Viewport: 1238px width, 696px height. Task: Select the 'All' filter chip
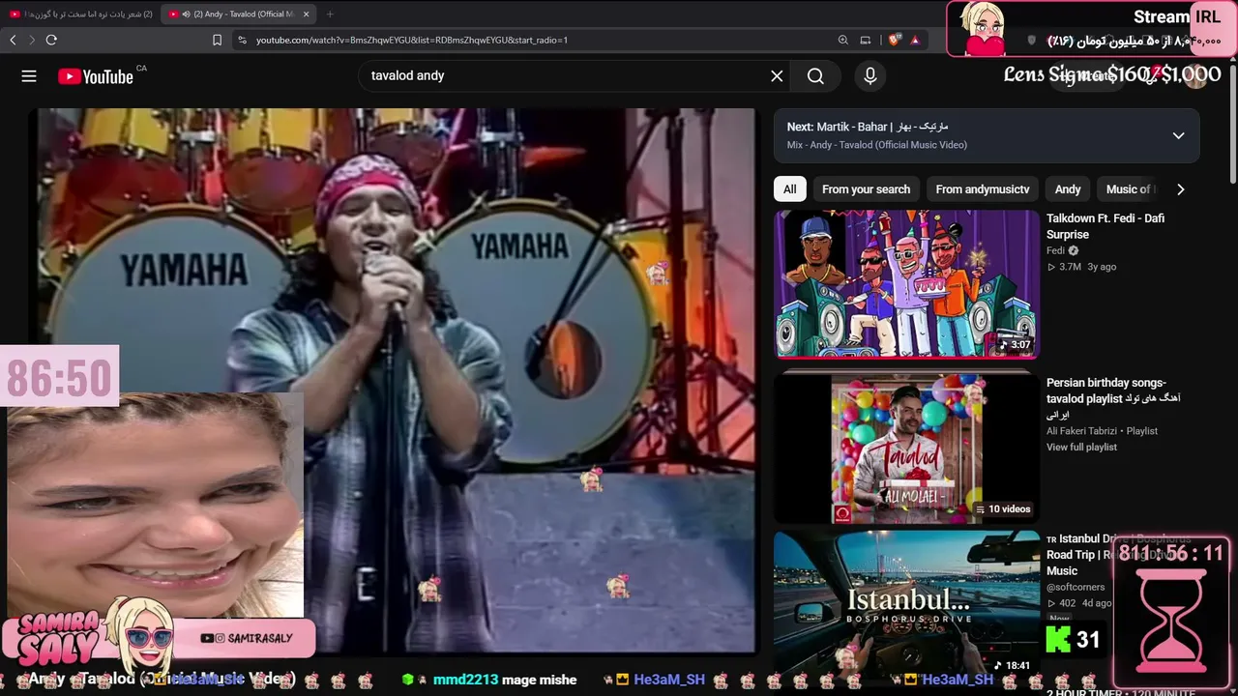790,189
